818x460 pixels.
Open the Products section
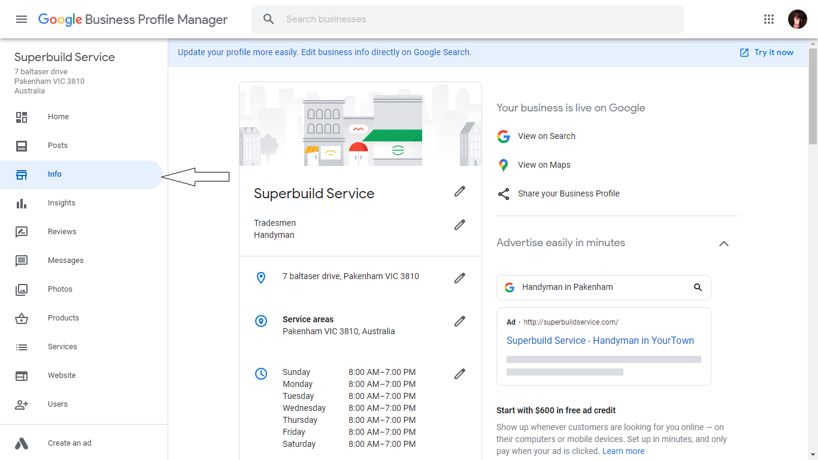63,318
